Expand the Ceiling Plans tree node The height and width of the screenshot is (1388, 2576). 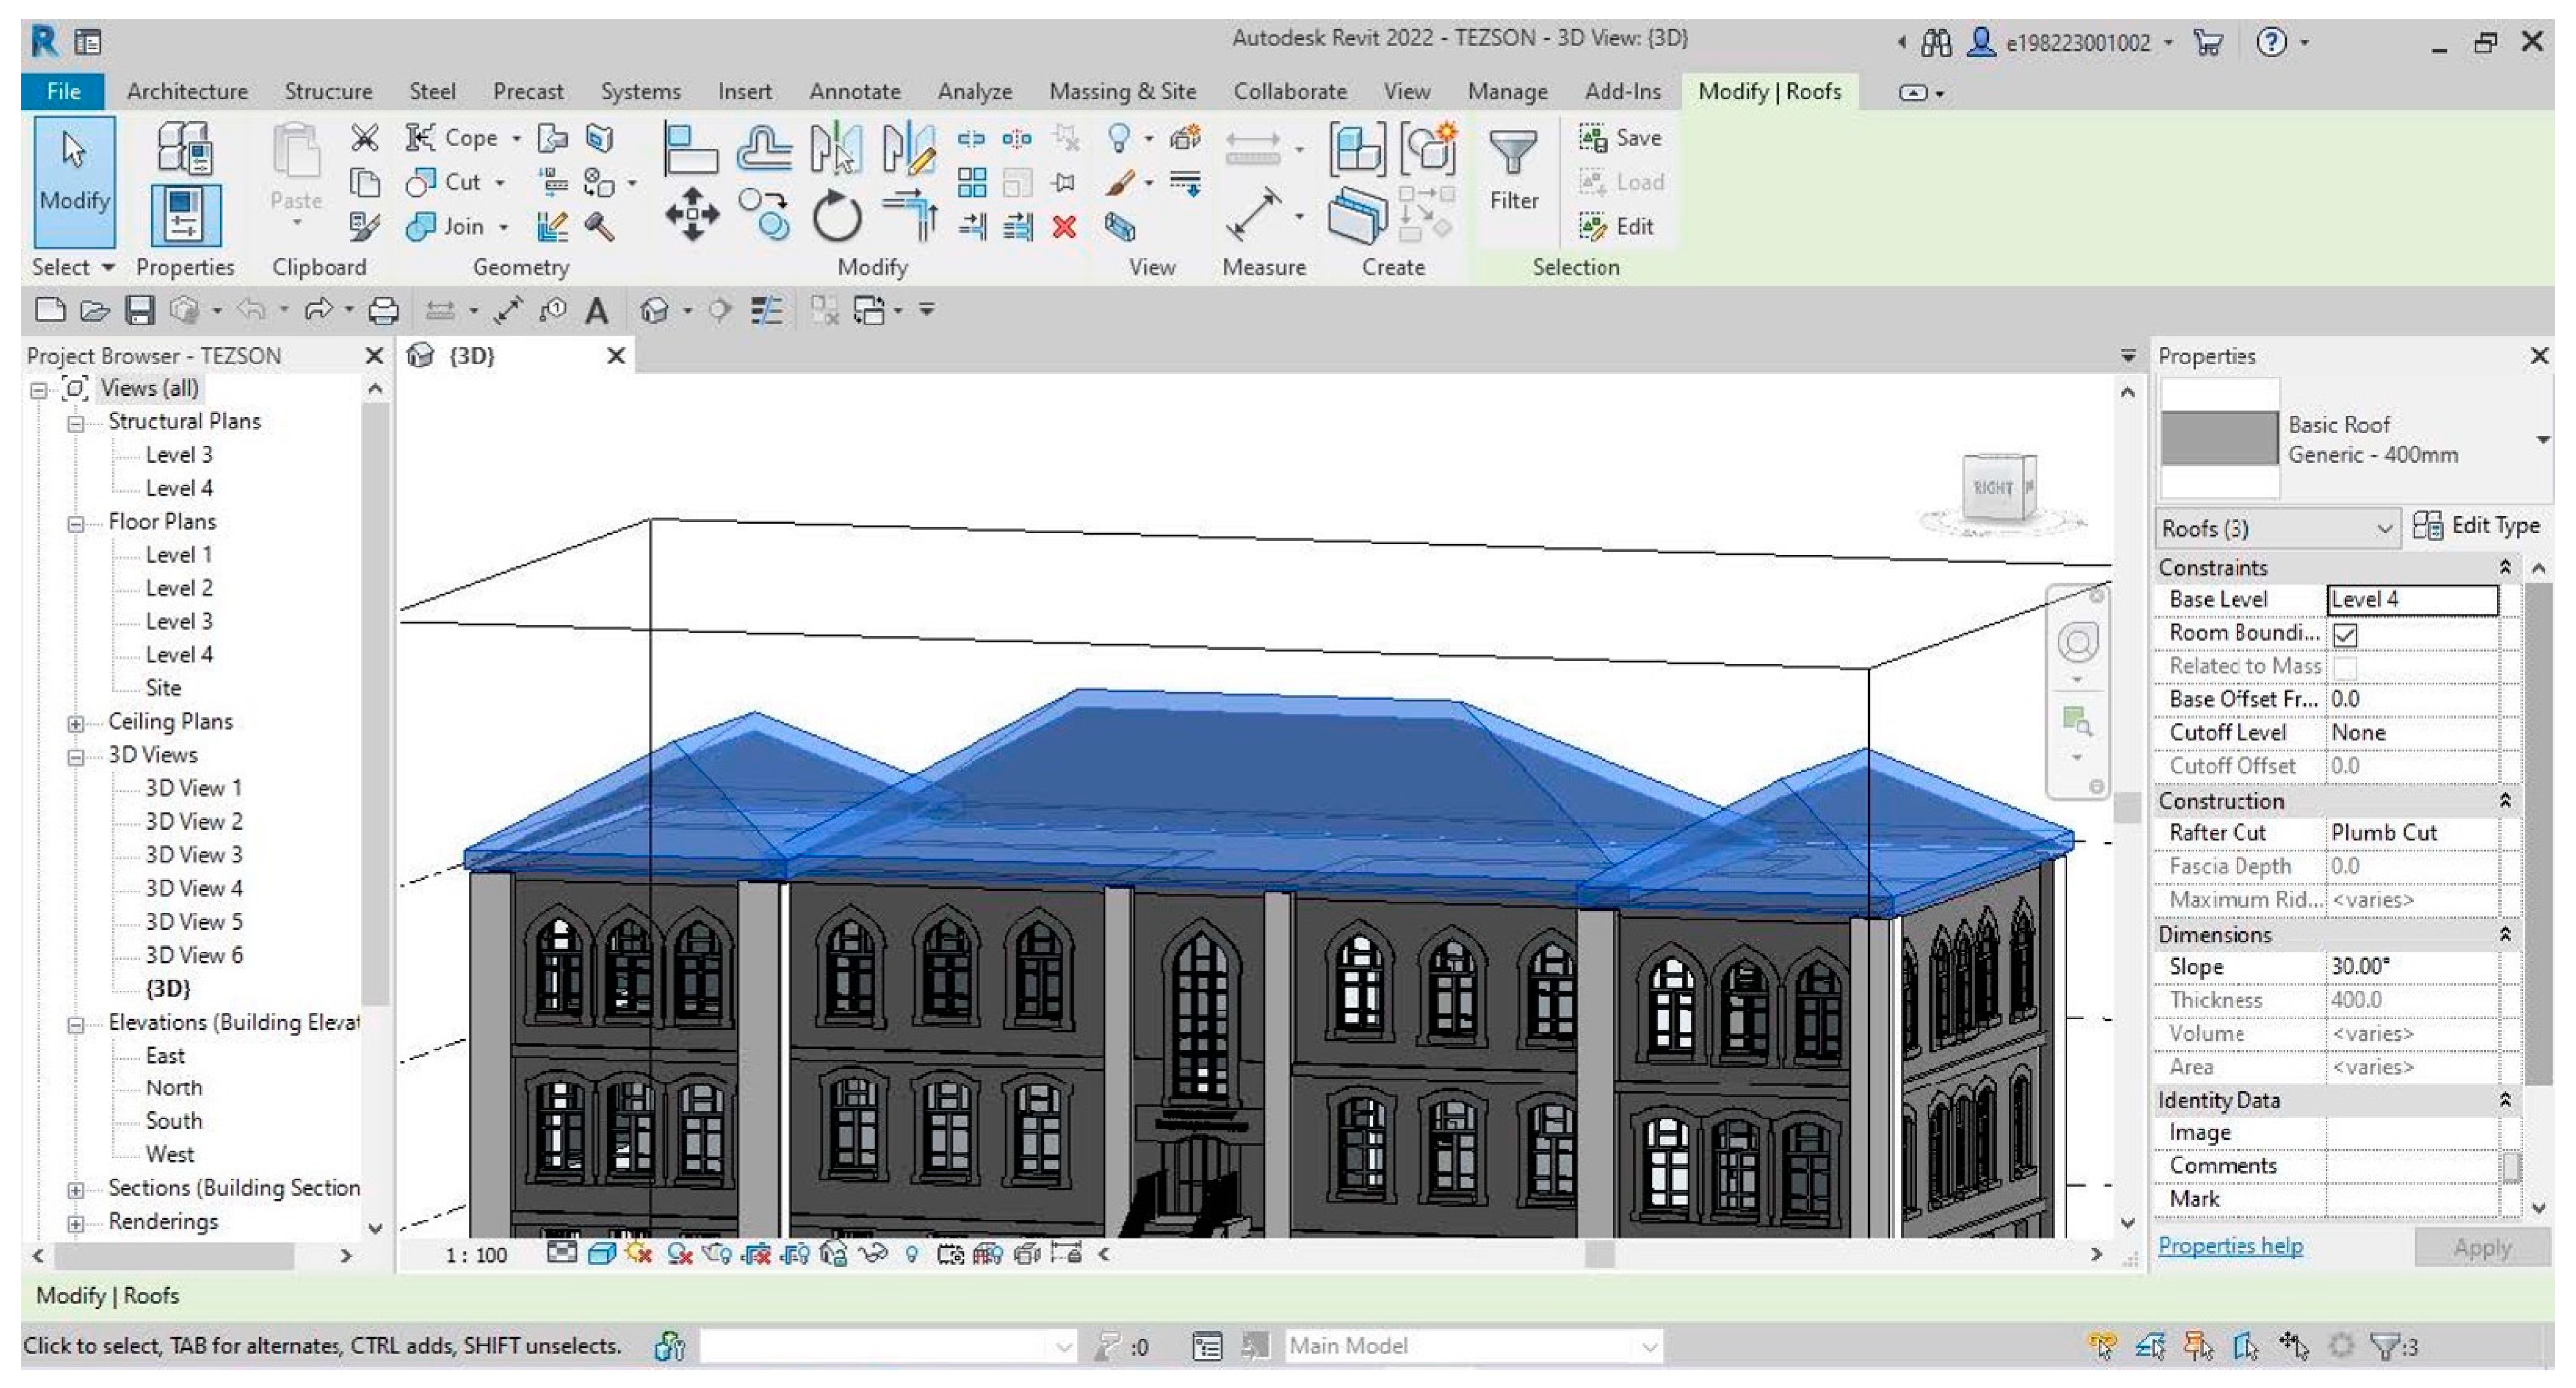coord(76,723)
